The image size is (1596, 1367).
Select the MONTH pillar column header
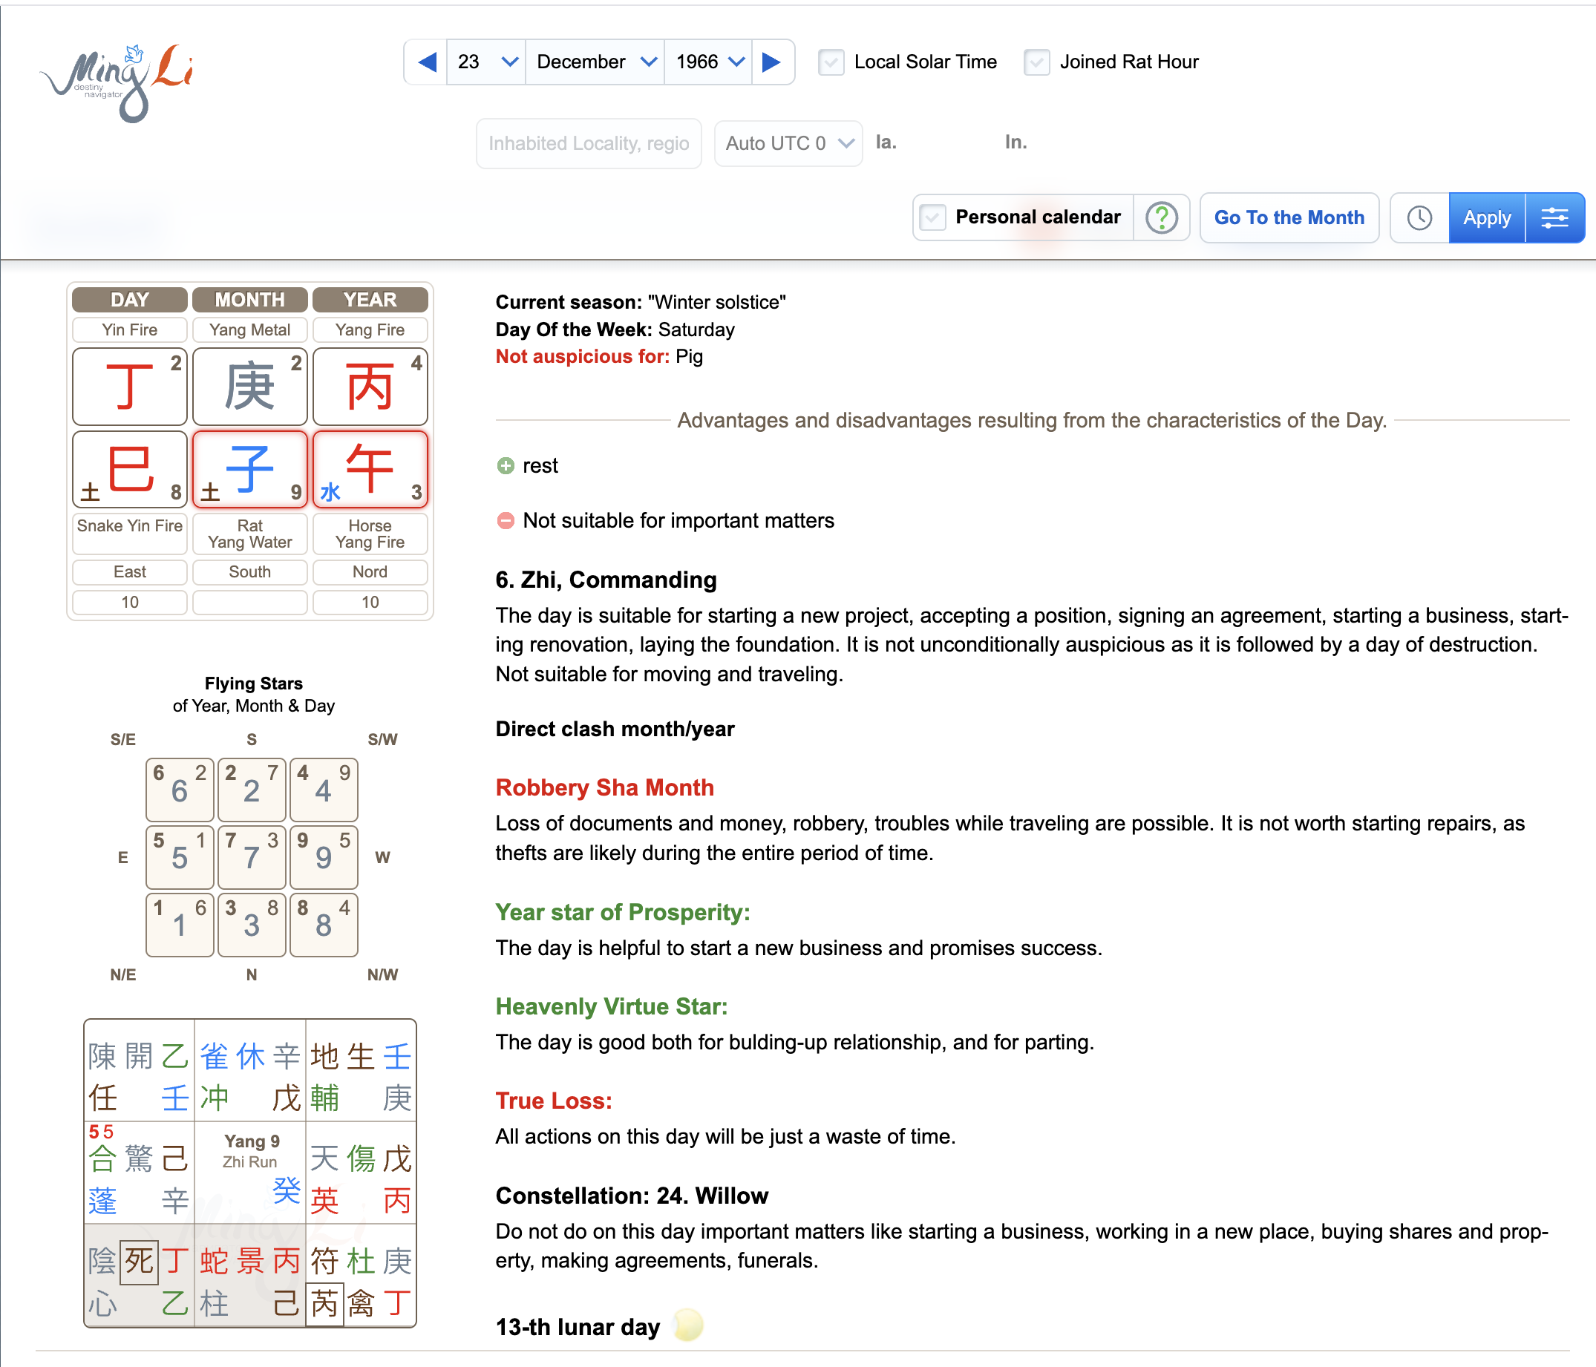(x=249, y=300)
